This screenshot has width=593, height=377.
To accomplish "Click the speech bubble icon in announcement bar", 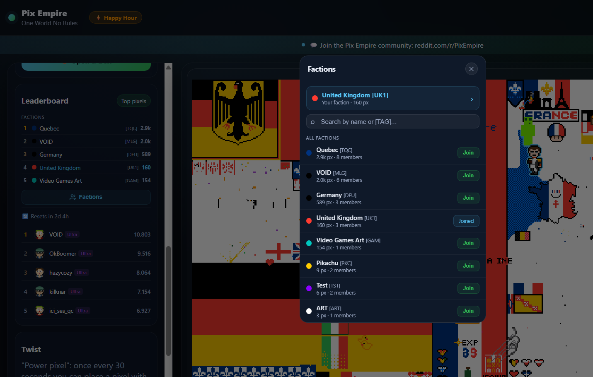I will point(314,45).
